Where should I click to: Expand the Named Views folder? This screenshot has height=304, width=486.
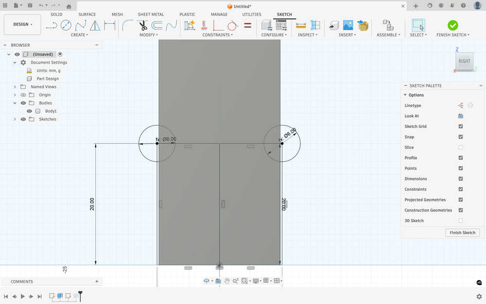(15, 87)
